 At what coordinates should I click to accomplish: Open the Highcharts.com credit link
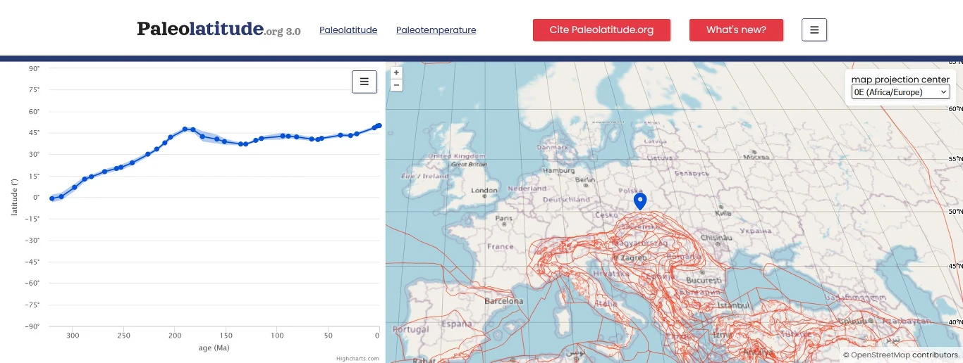coord(357,359)
